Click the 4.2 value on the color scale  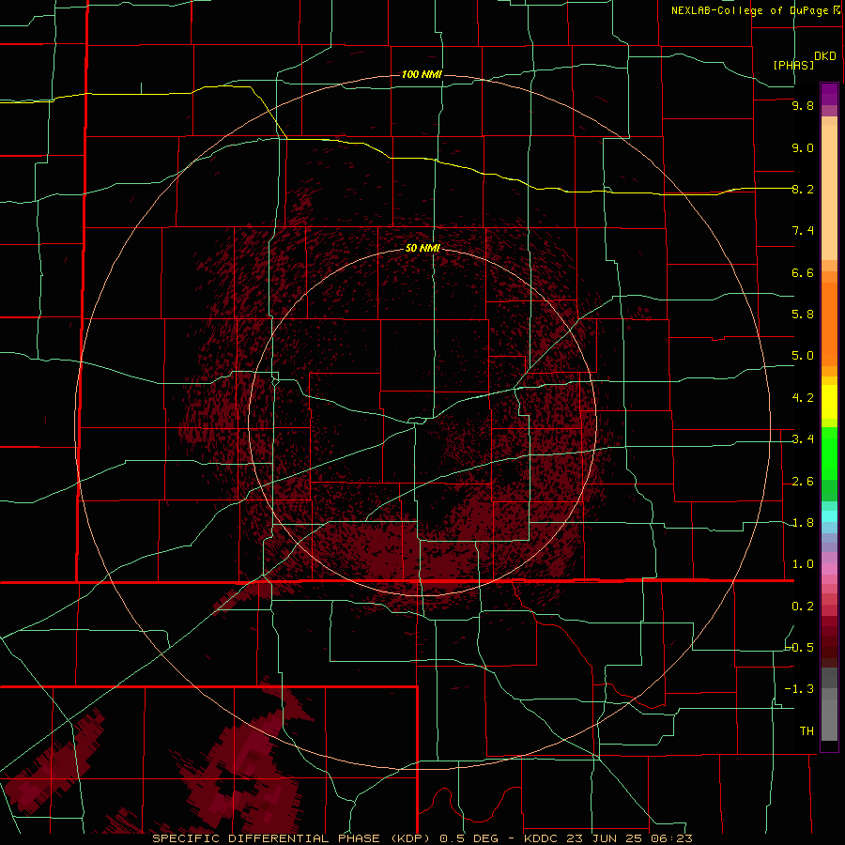803,398
